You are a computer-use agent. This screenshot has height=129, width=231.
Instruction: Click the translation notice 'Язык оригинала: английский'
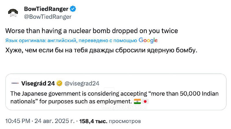point(41,40)
